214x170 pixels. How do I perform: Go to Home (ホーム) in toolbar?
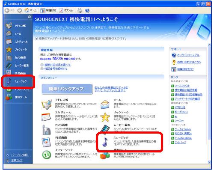[30, 10]
